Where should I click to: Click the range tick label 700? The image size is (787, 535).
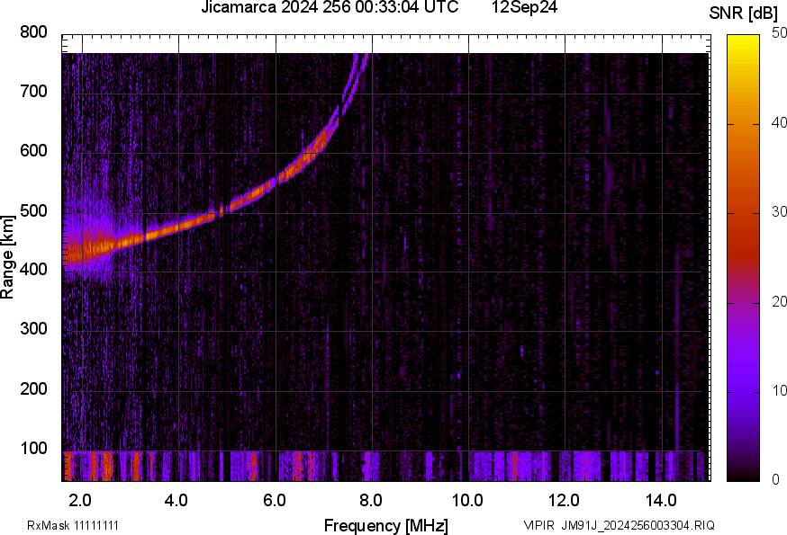coord(33,92)
